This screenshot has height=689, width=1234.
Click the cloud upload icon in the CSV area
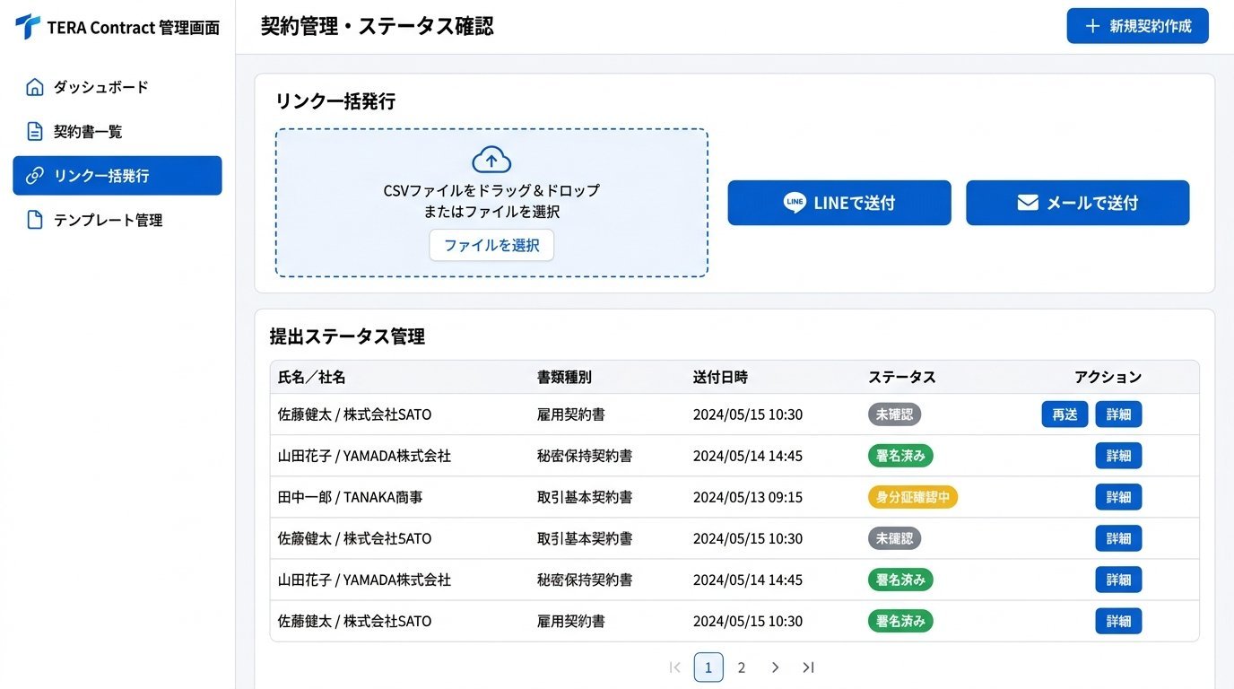[491, 158]
